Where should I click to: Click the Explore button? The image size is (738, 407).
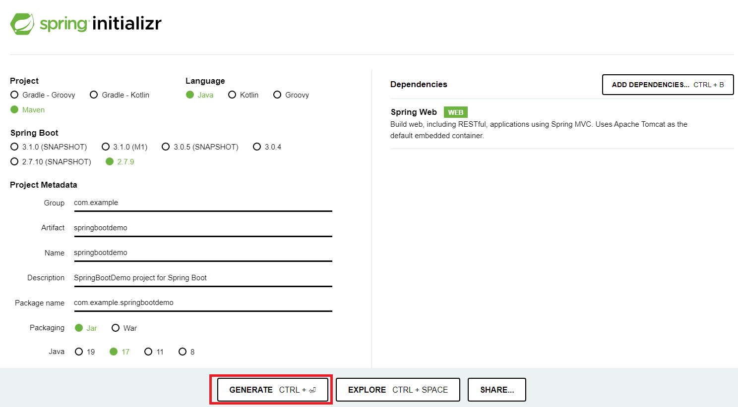point(398,390)
